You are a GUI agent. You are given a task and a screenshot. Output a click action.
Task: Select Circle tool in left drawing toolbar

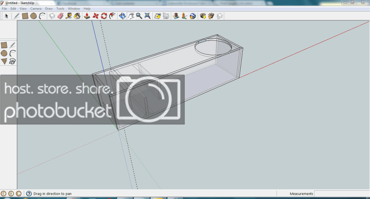coord(4,53)
